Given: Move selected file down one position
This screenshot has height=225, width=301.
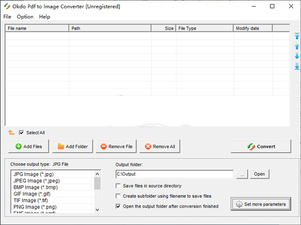Looking at the screenshot, I should pyautogui.click(x=297, y=56).
